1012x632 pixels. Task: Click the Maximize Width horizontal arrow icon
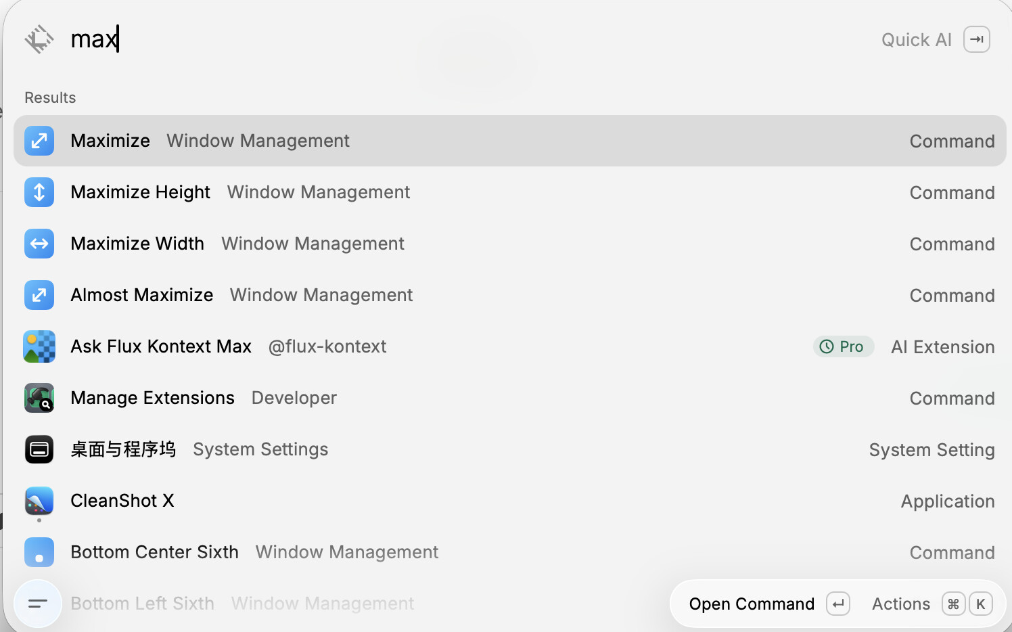point(39,244)
